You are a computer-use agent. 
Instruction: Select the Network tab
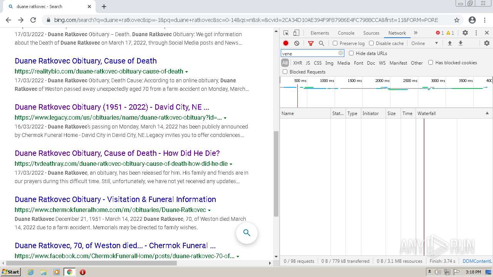click(x=397, y=33)
